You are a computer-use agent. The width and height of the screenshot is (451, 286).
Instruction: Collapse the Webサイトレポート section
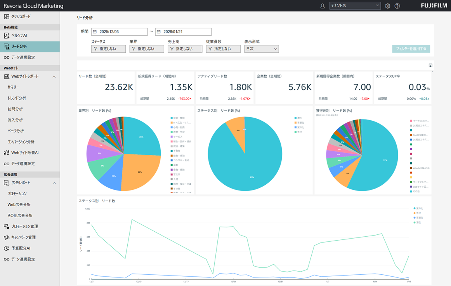[54, 77]
